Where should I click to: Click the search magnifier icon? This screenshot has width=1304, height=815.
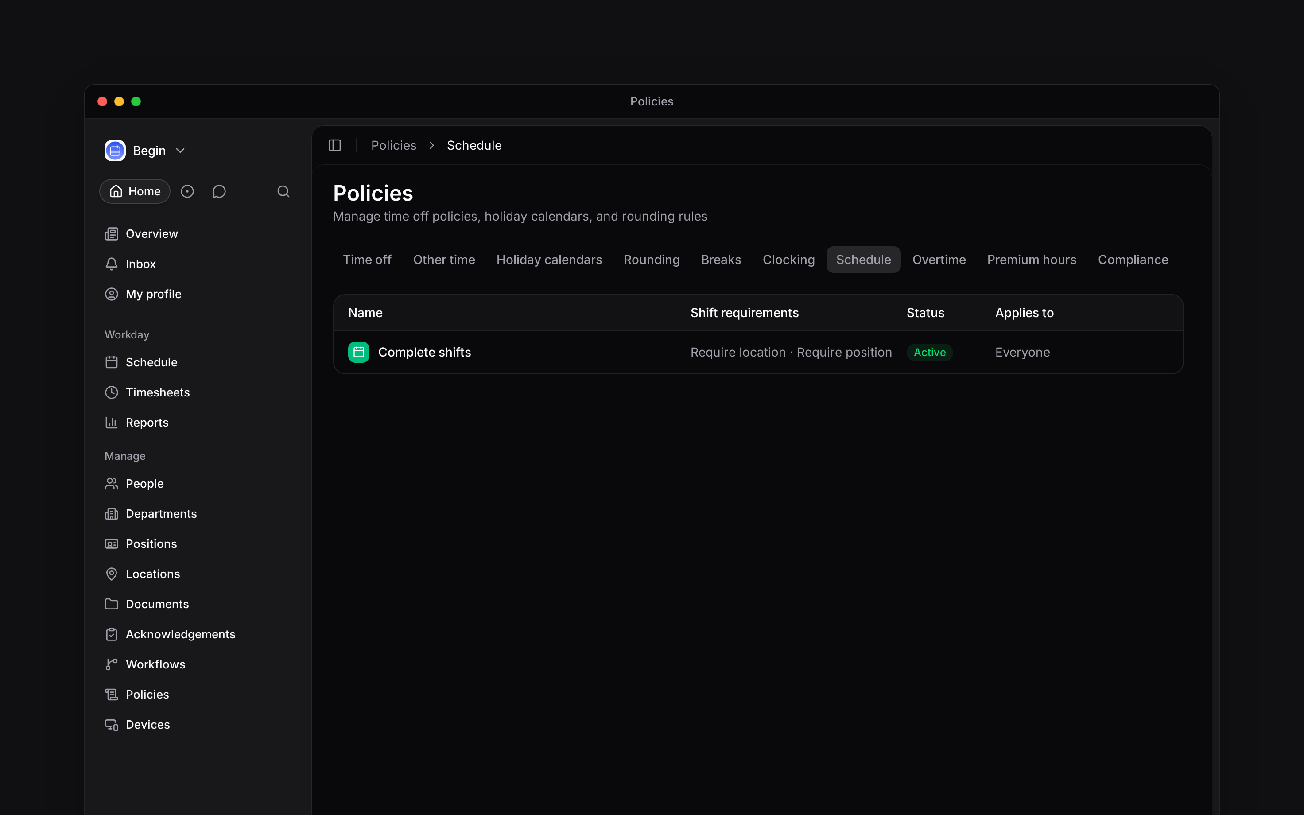283,191
